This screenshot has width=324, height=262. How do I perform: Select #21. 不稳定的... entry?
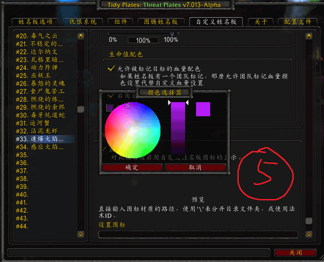pyautogui.click(x=44, y=44)
